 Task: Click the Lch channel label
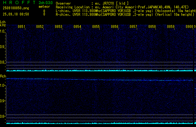(x=3, y=22)
